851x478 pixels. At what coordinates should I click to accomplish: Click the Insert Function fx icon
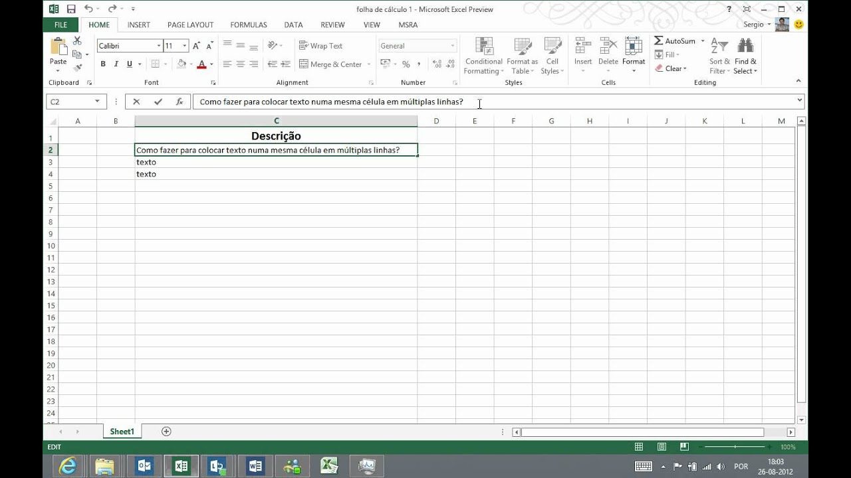pos(179,102)
